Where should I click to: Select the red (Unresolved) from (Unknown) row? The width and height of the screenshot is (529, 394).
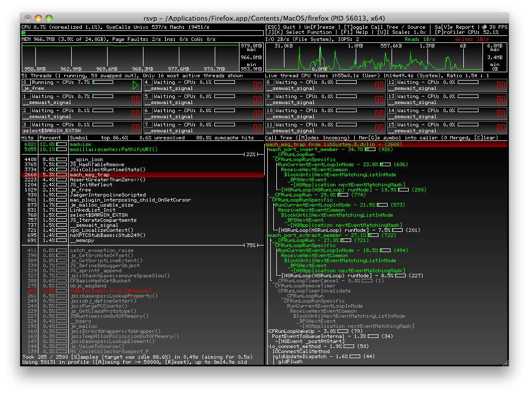(x=142, y=291)
